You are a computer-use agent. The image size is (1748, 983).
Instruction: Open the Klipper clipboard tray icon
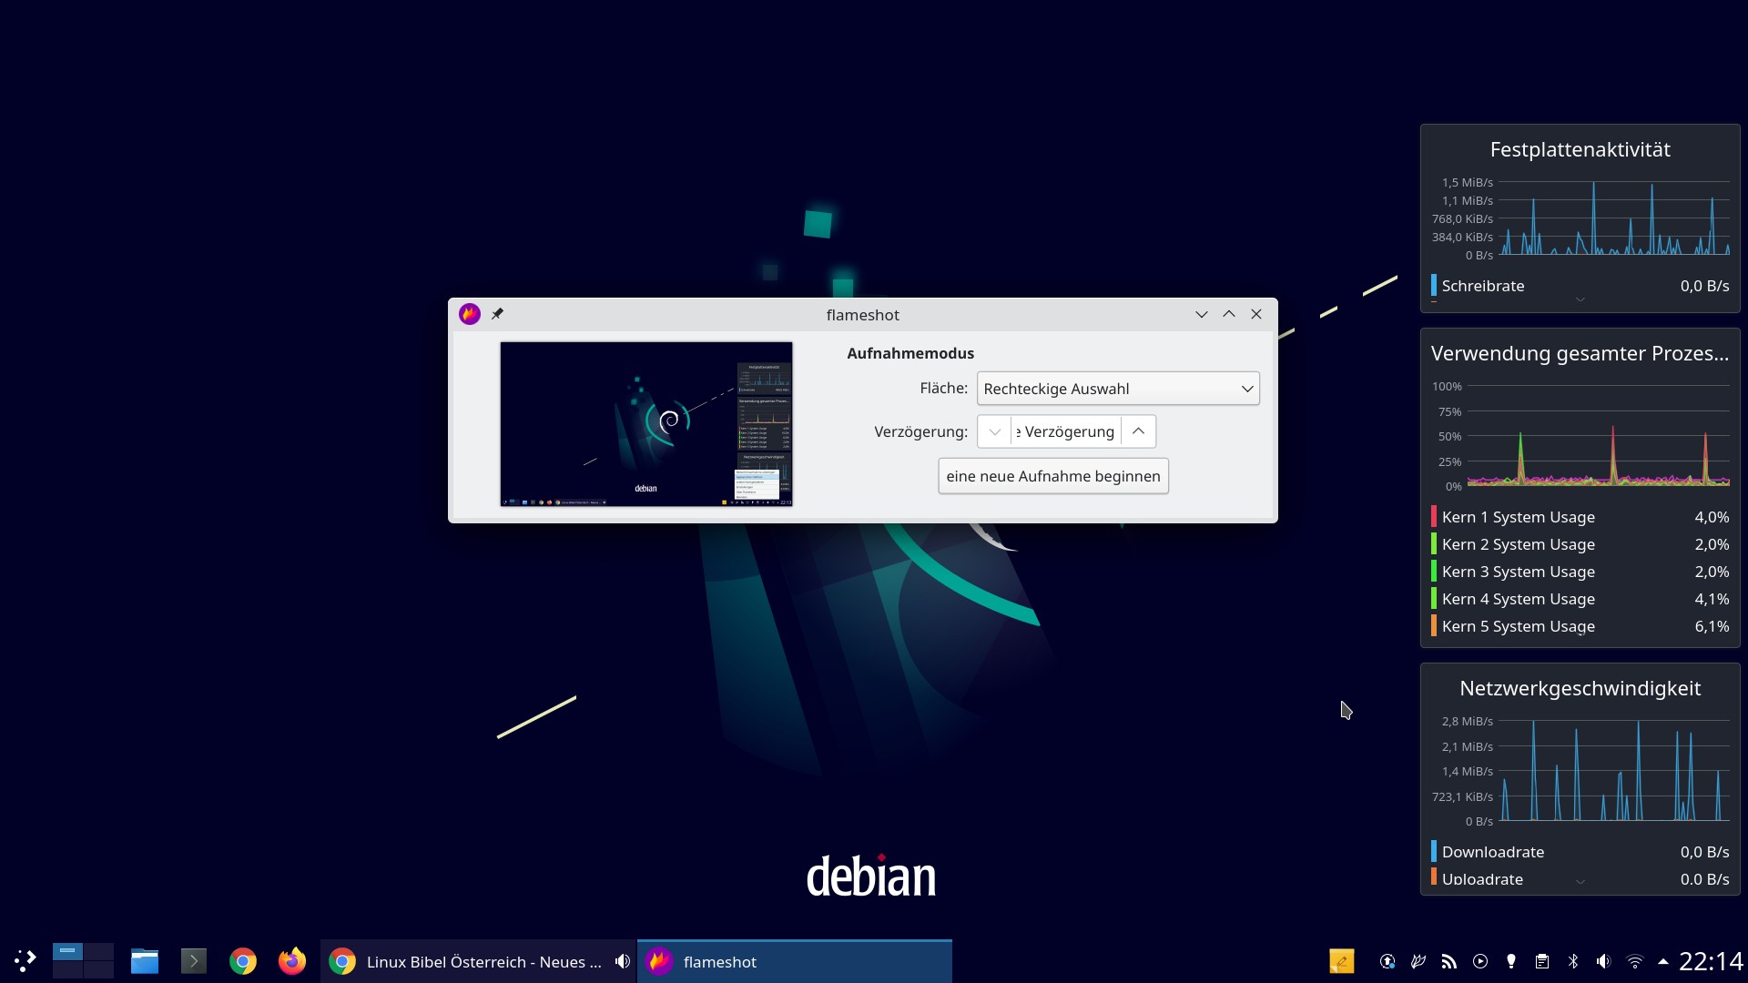[x=1542, y=961]
